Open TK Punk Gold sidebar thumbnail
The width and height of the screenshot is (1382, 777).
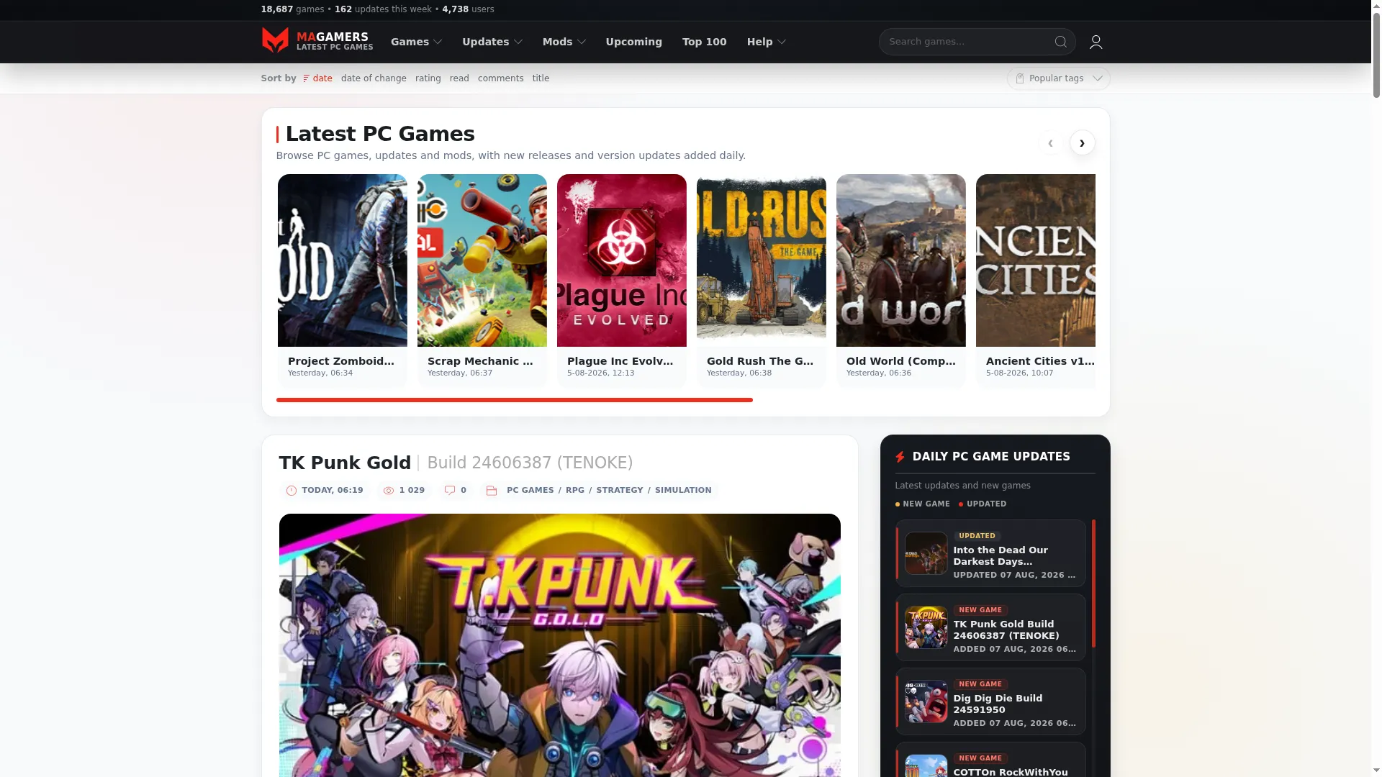tap(926, 627)
